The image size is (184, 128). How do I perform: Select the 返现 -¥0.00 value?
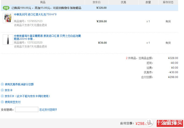pos(174,63)
